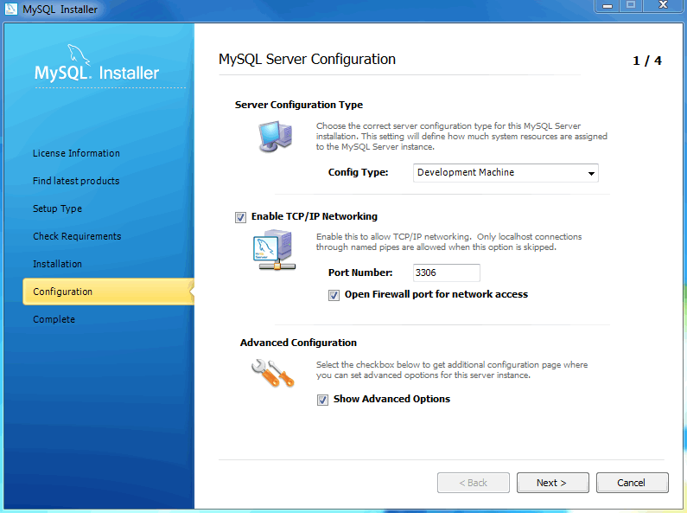Click the Advanced Configuration heading
Viewport: 687px width, 513px height.
[x=298, y=343]
